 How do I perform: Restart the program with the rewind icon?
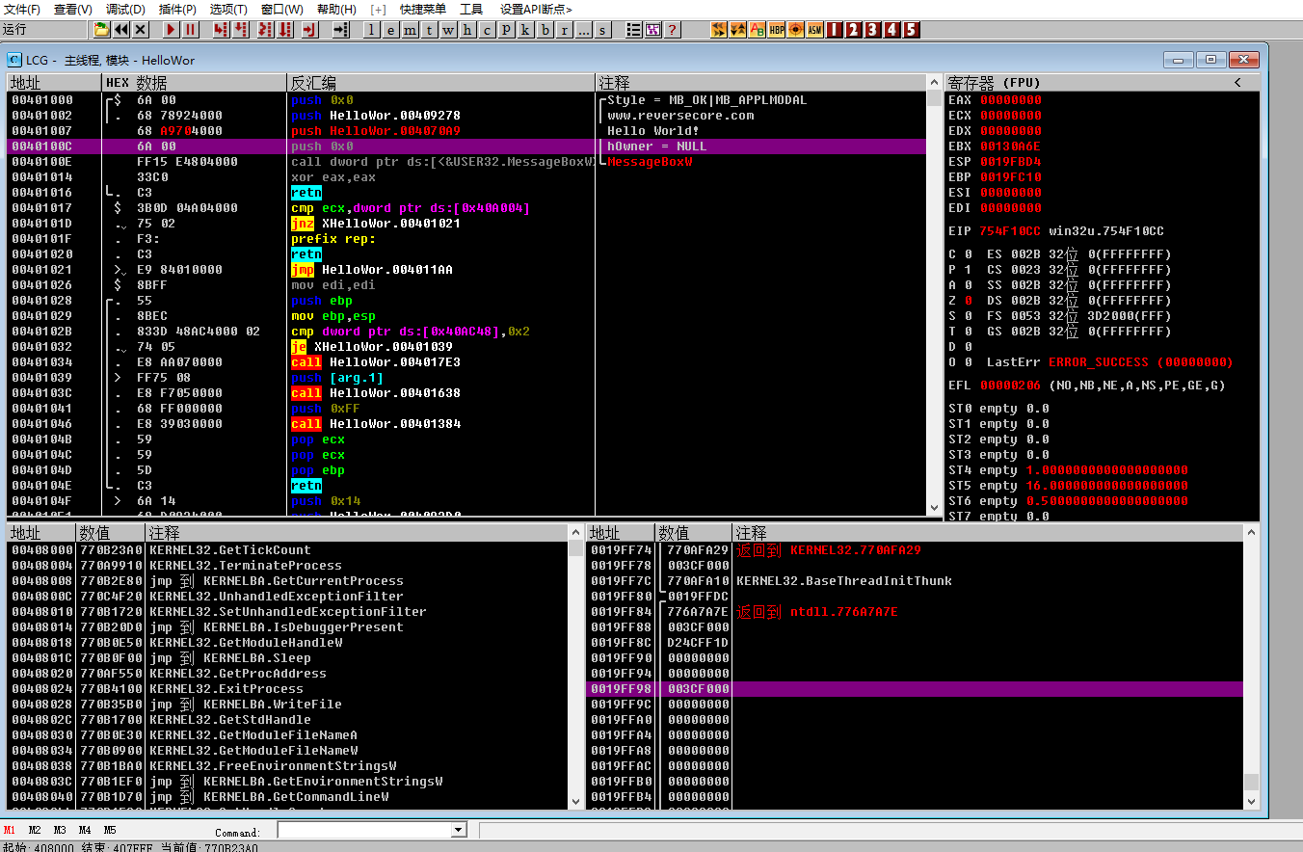pos(121,30)
